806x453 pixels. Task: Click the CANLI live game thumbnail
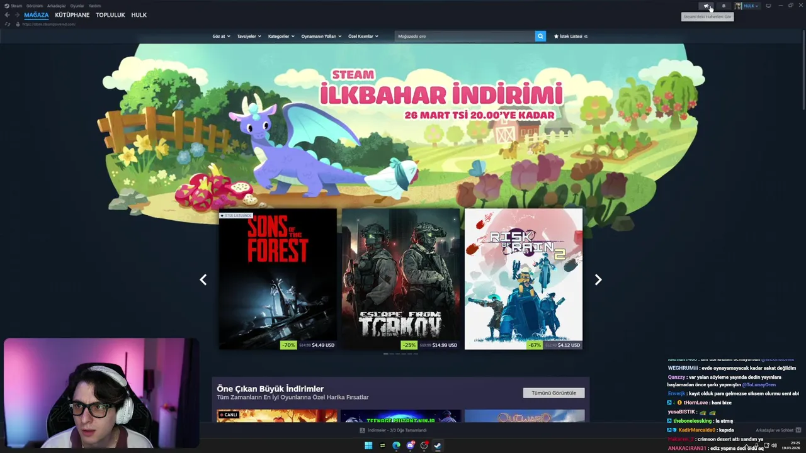point(277,416)
